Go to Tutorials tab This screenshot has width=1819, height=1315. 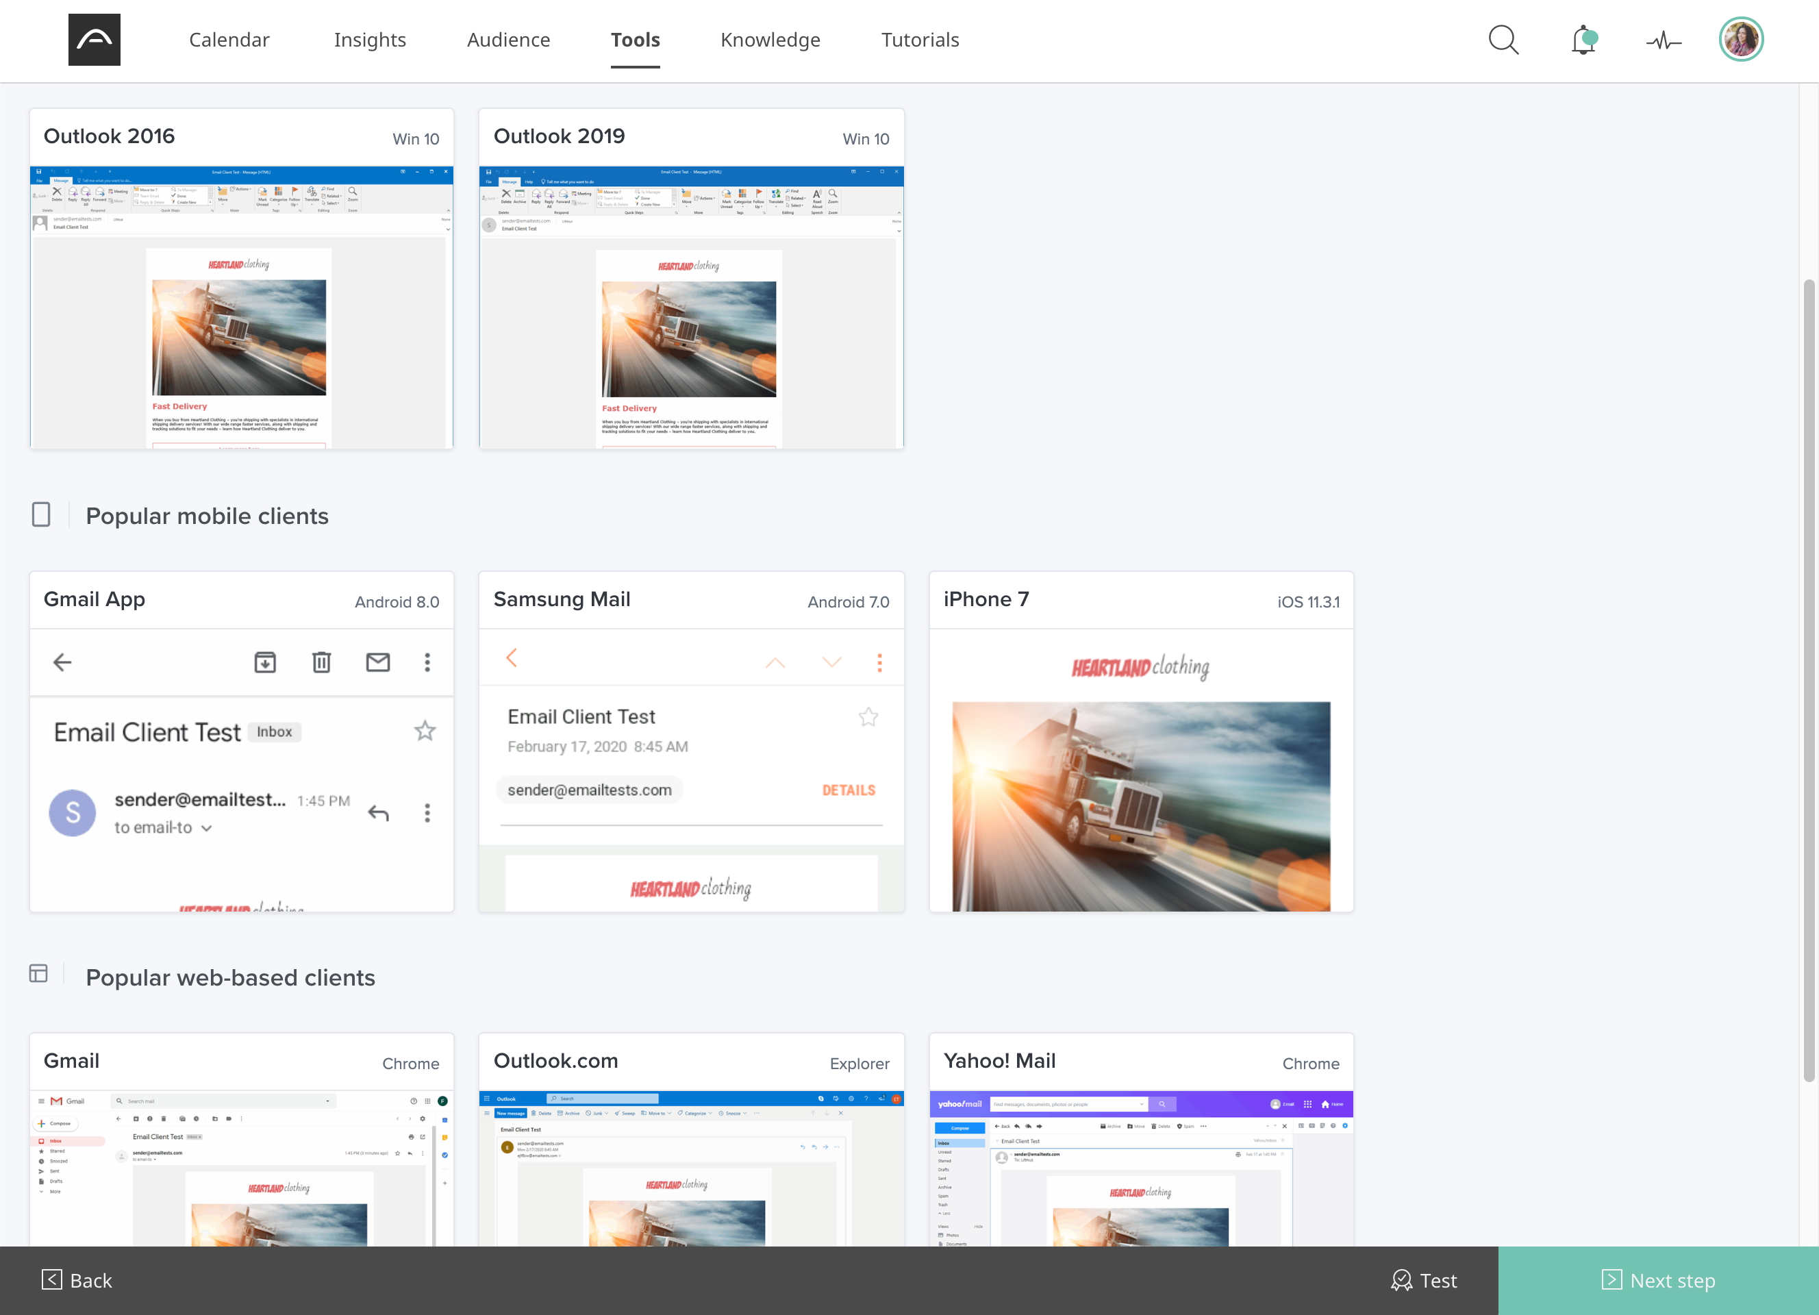[920, 39]
